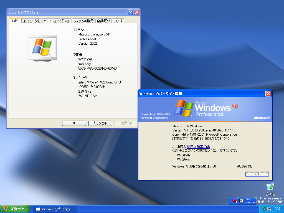Toggle KANA lock on the language bar

248,203
